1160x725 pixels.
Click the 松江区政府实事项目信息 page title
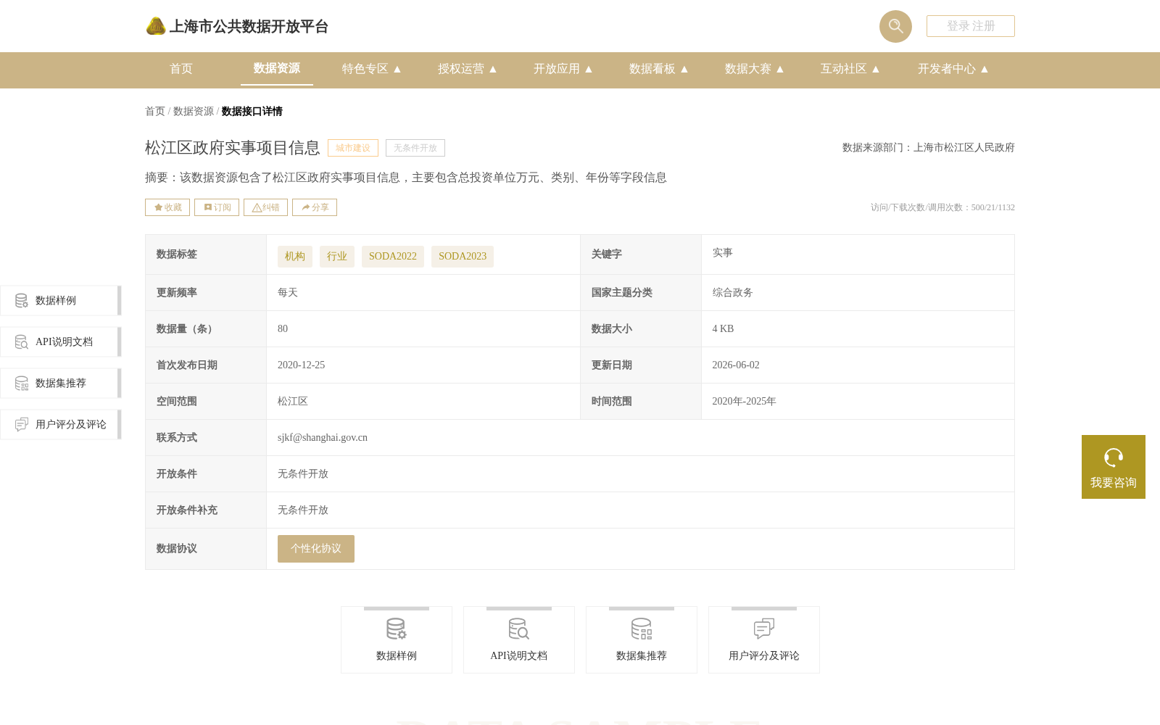(233, 148)
